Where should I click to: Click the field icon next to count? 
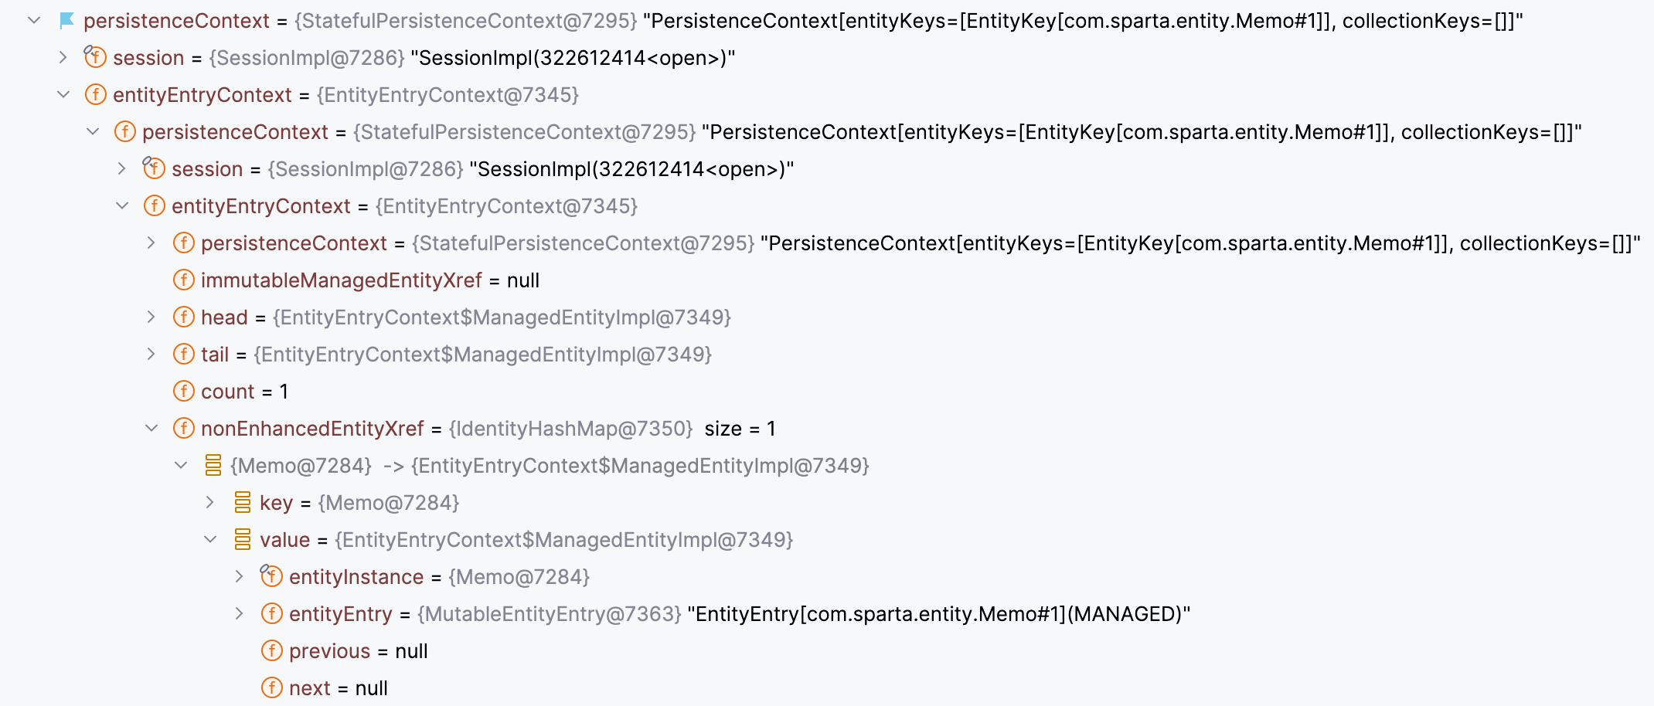(184, 391)
